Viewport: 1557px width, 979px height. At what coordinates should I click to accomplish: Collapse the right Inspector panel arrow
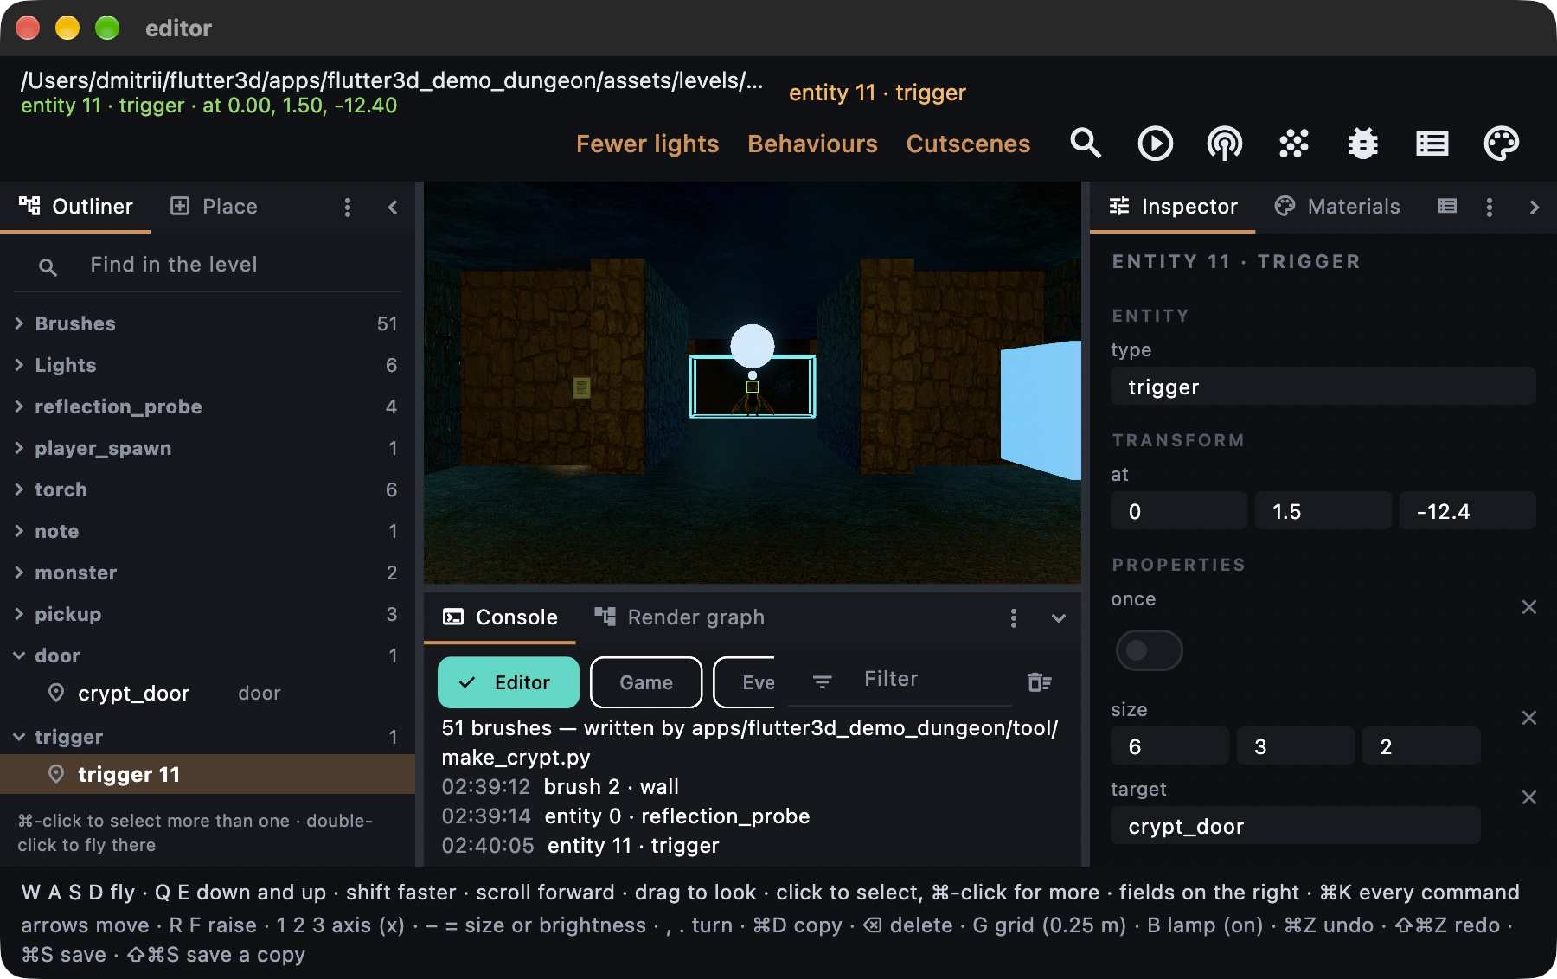click(1534, 207)
